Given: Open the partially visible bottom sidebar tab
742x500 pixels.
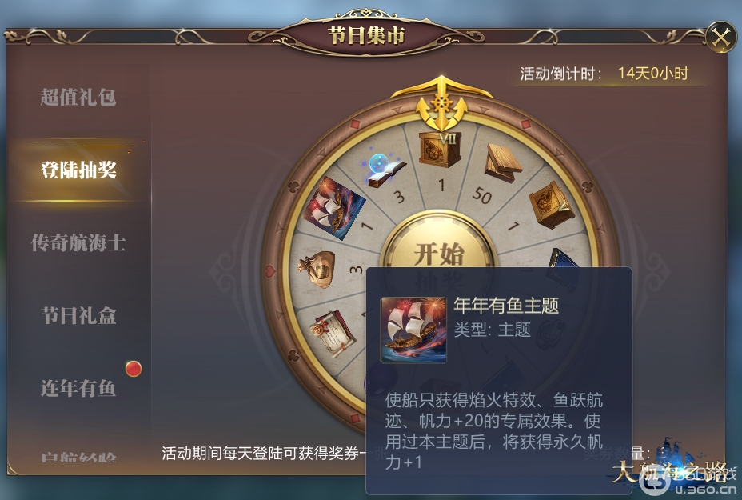Looking at the screenshot, I should click(x=78, y=458).
